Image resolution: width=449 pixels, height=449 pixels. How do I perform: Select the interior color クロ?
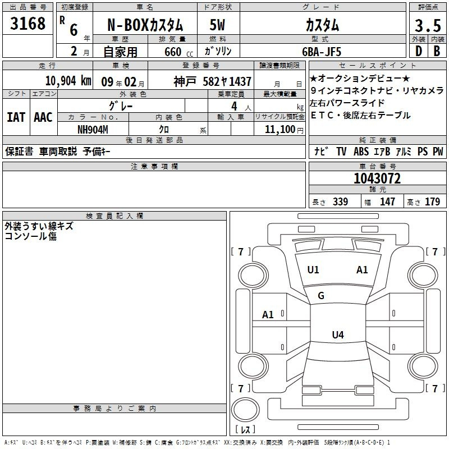click(x=164, y=130)
